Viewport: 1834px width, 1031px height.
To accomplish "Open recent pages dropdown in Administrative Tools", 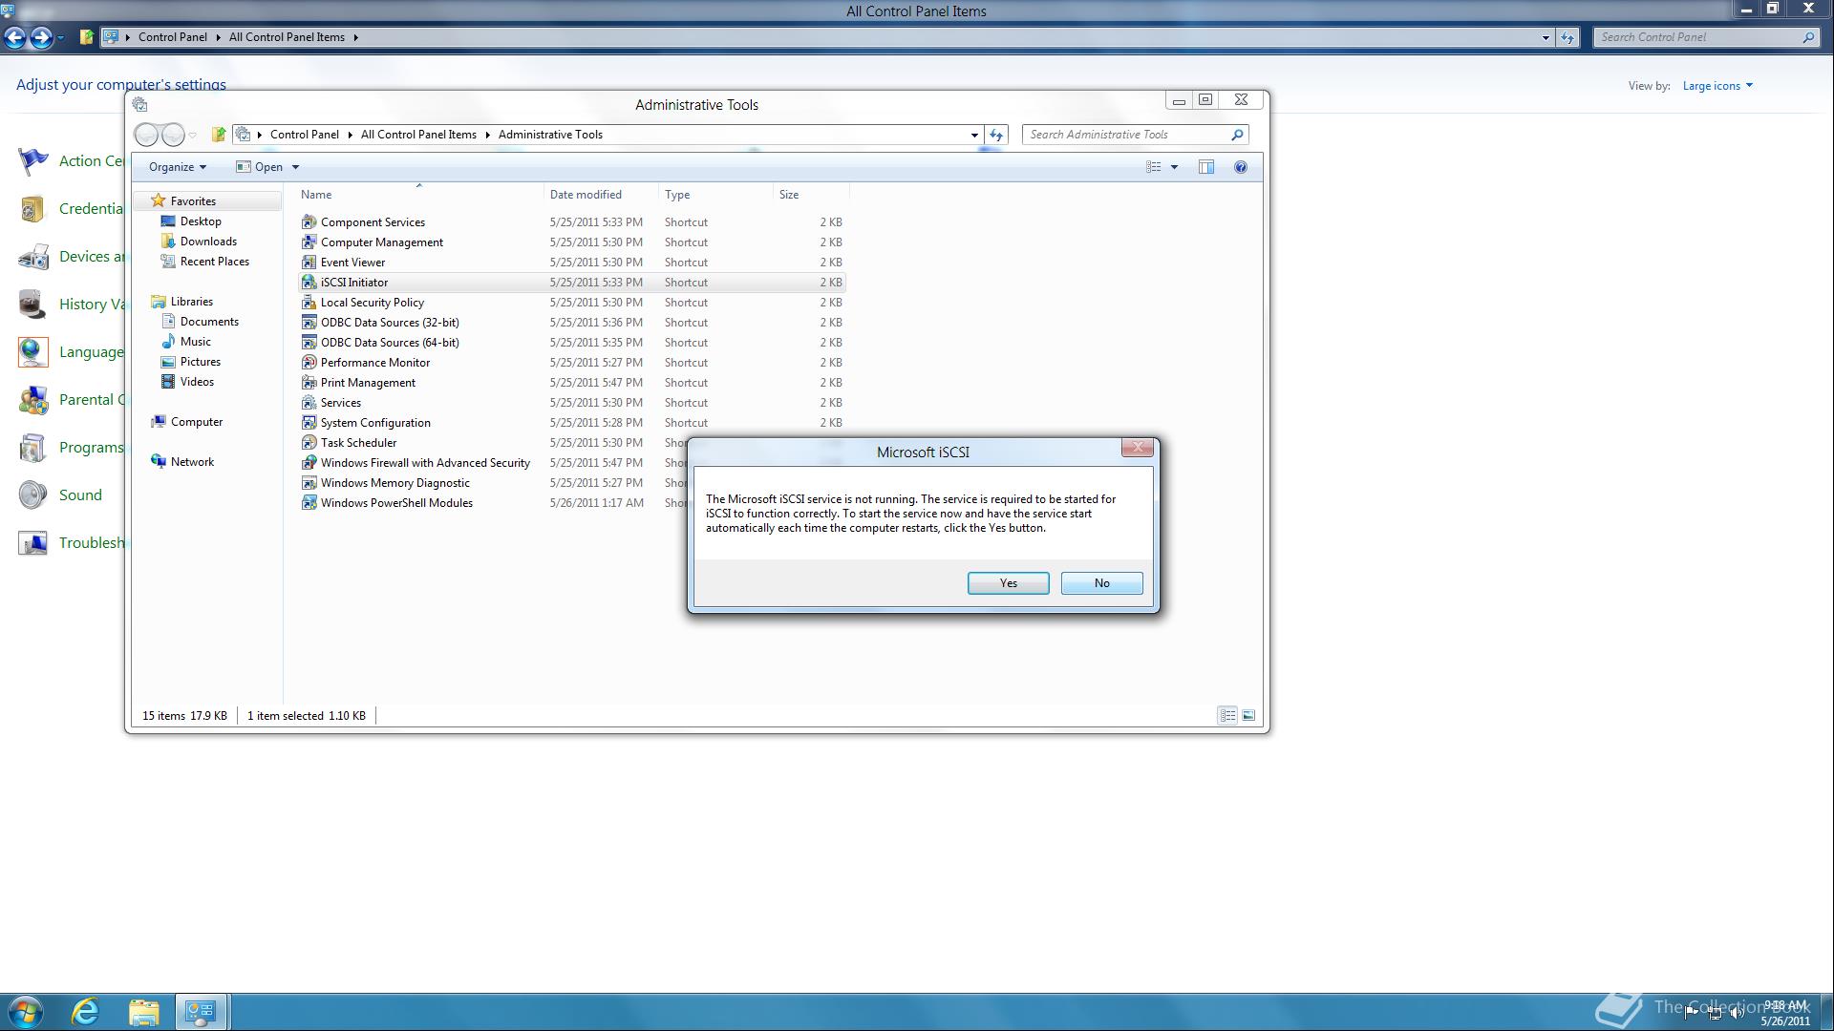I will 192,135.
